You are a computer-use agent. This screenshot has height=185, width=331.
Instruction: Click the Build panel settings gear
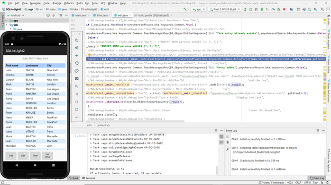pos(216,130)
